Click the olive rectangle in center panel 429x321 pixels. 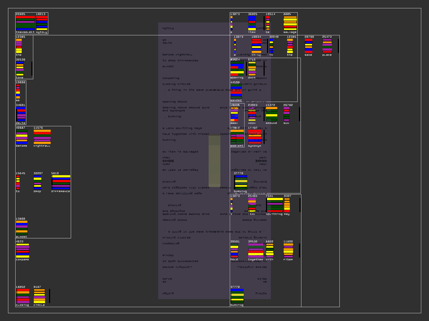pos(214,161)
